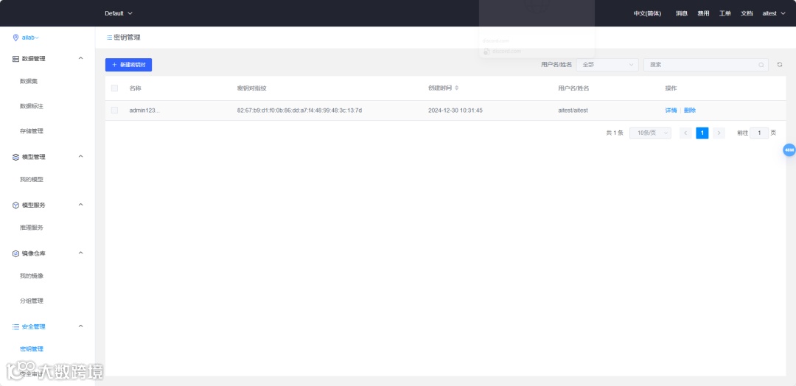This screenshot has width=796, height=386.
Task: Go to the next page arrow
Action: tap(719, 133)
